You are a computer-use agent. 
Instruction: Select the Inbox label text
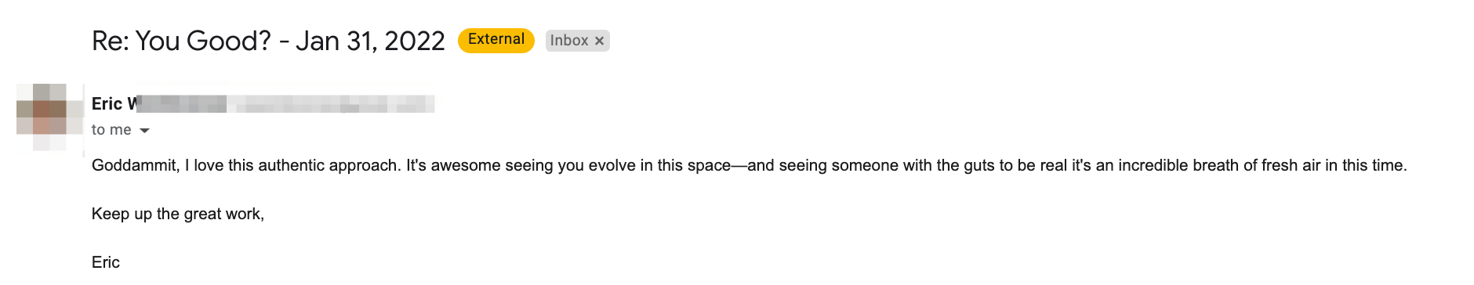569,41
